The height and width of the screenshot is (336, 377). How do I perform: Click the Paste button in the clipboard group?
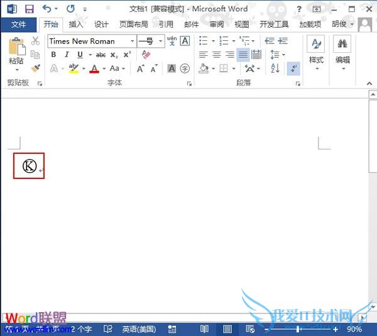pyautogui.click(x=16, y=50)
